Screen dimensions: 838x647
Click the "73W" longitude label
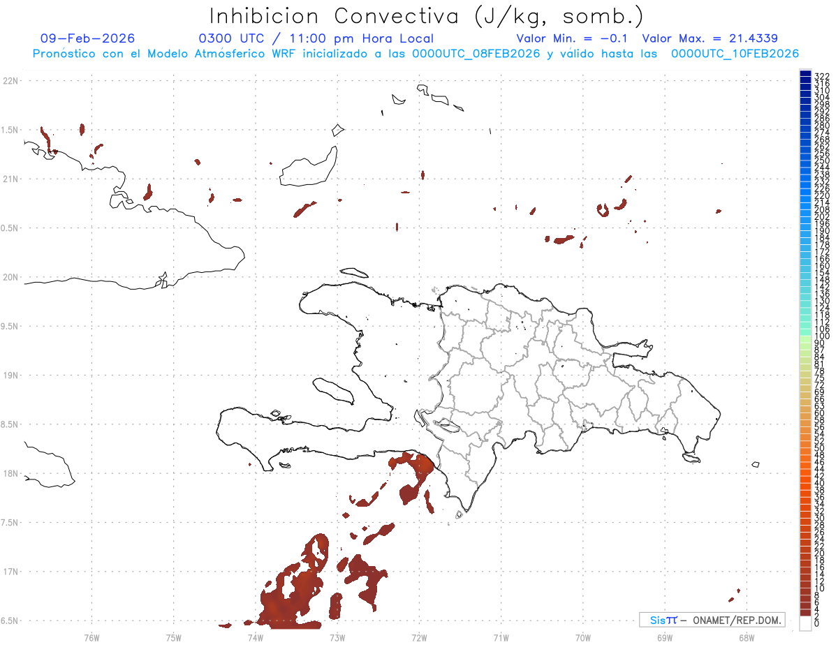tap(337, 637)
